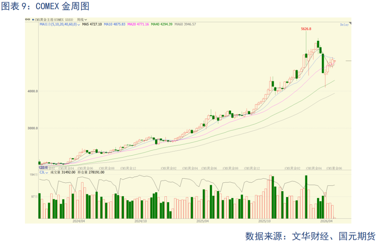Select the MA5 4727.10 legend entry
Viewport: 377px width, 242px height.
[92, 24]
